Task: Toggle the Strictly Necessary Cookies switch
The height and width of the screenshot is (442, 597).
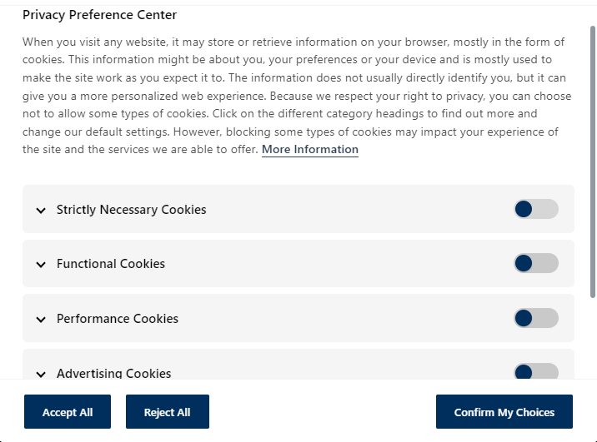Action: tap(536, 209)
